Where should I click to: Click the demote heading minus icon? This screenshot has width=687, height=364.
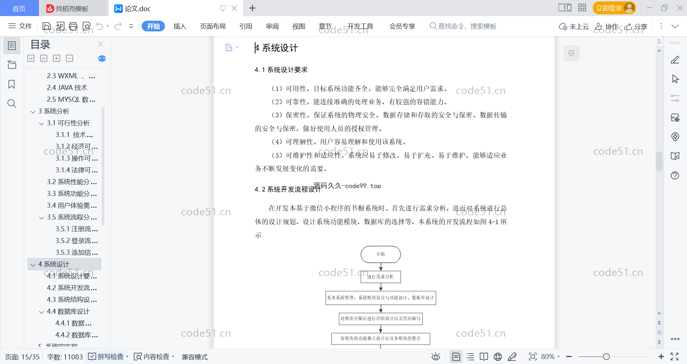(x=70, y=58)
